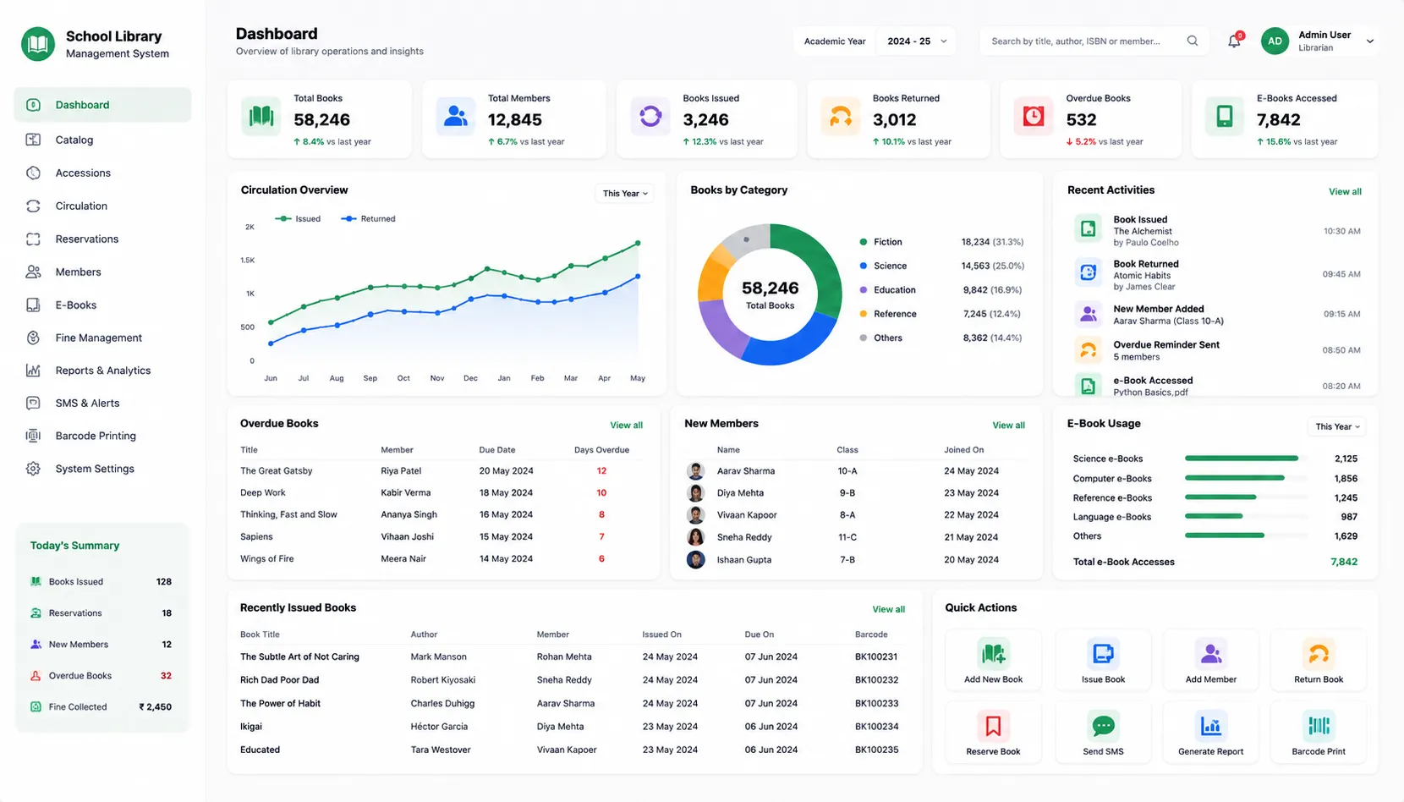This screenshot has width=1404, height=802.
Task: Toggle the Issued series in chart legend
Action: [x=298, y=219]
